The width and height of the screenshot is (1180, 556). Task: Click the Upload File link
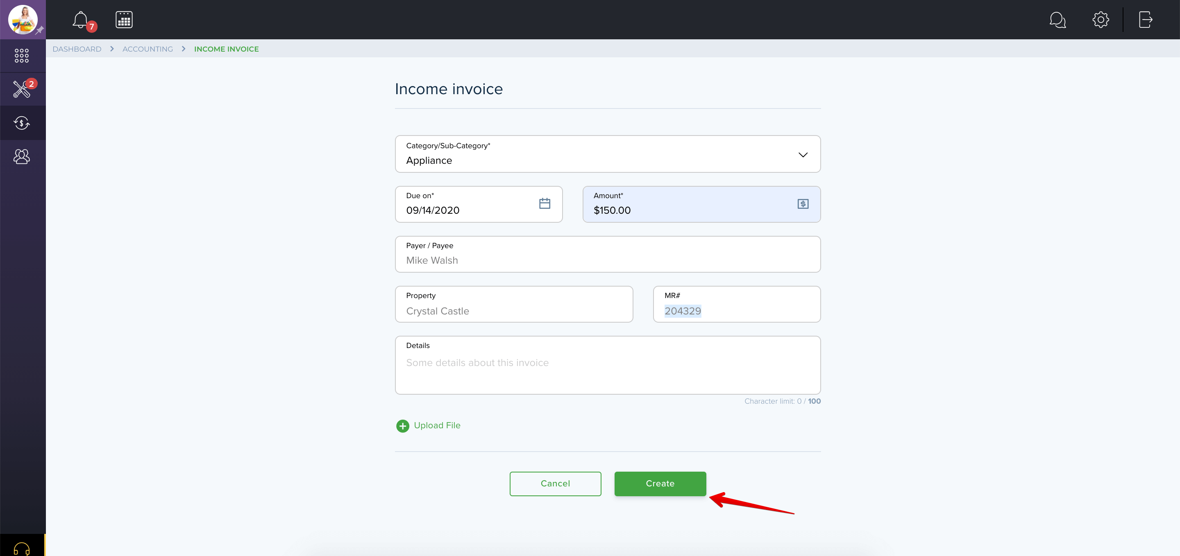pos(437,425)
